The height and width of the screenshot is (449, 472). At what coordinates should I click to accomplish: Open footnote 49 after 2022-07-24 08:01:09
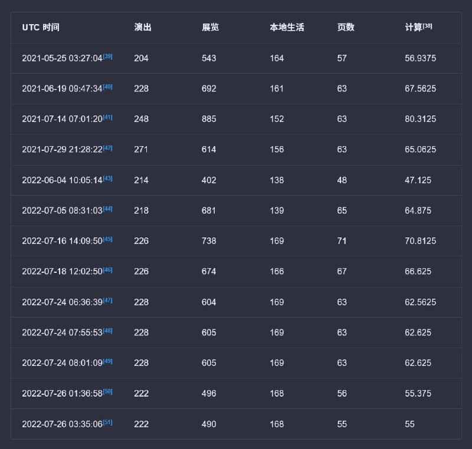pyautogui.click(x=107, y=361)
